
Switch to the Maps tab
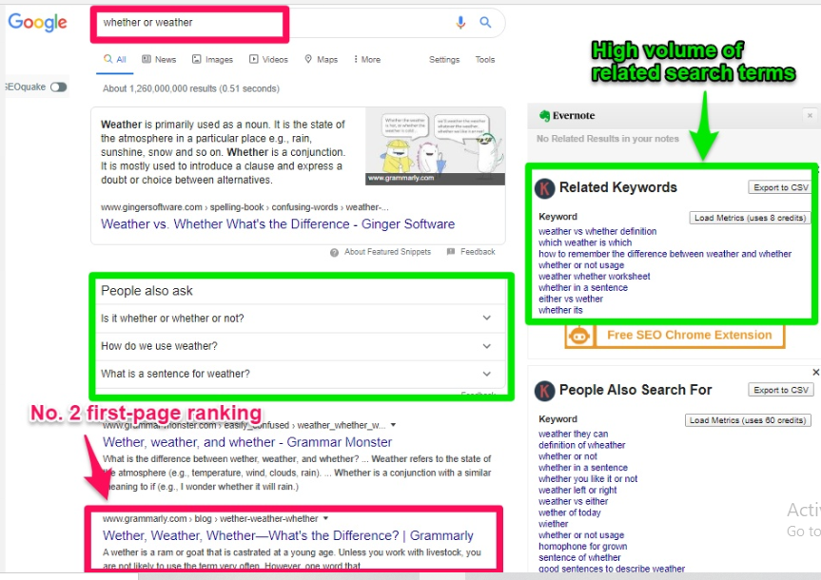321,59
